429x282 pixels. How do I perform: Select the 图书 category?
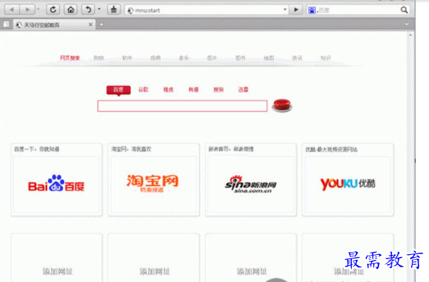coord(241,58)
